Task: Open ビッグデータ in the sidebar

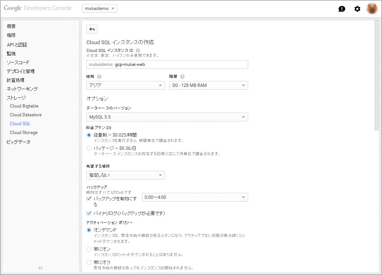Action: click(x=18, y=142)
